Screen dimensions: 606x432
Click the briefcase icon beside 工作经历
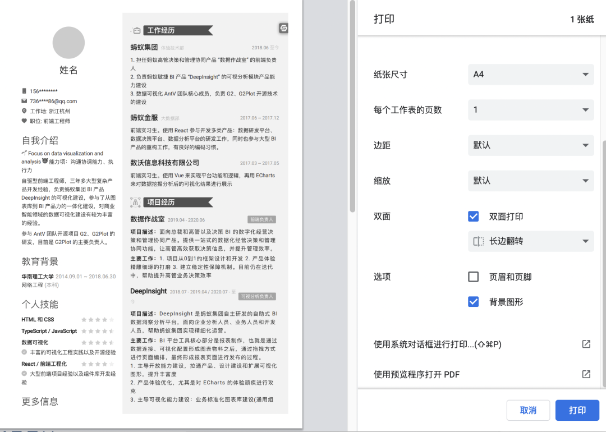137,30
